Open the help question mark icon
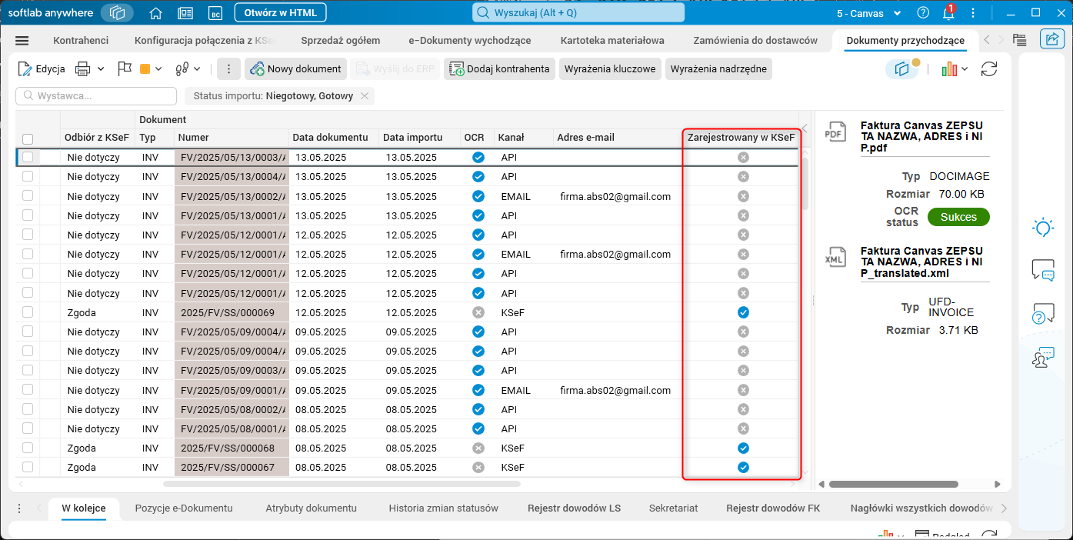Image resolution: width=1073 pixels, height=540 pixels. pyautogui.click(x=924, y=12)
